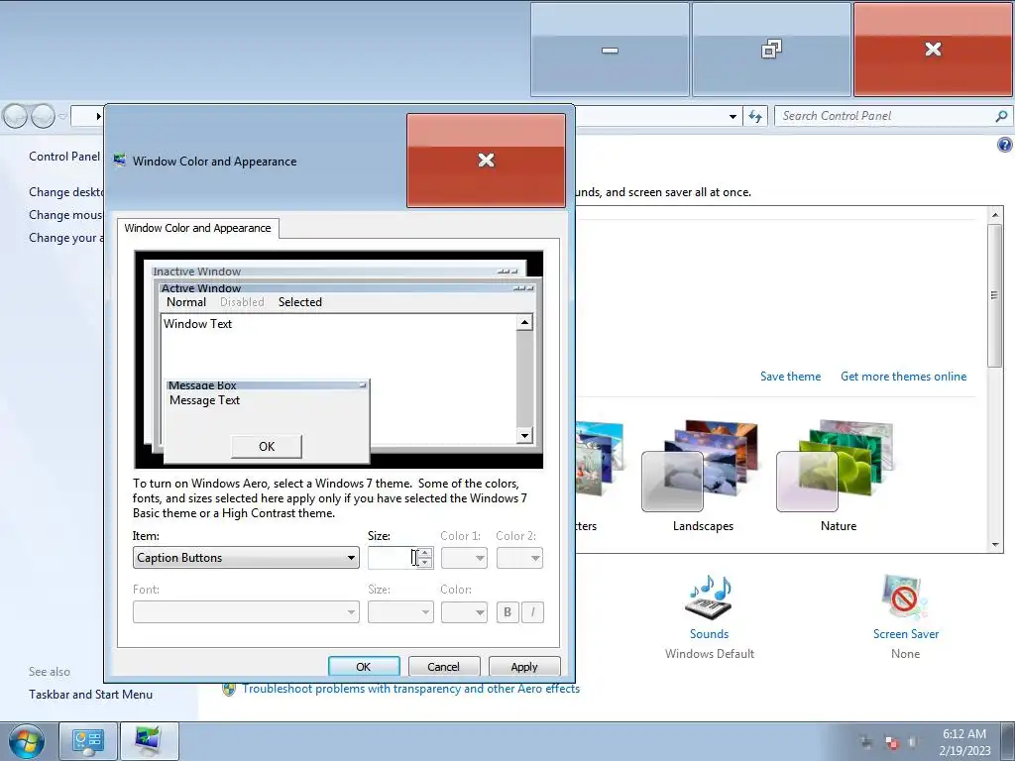Click scroll up arrow in preview window
Viewport: 1015px width, 761px height.
[525, 322]
